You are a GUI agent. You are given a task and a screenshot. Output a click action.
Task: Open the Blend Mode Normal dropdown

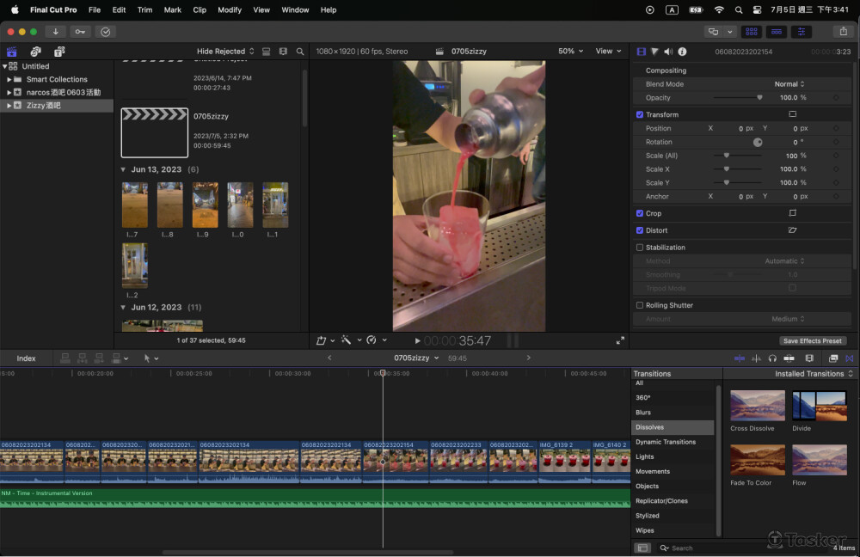point(789,84)
